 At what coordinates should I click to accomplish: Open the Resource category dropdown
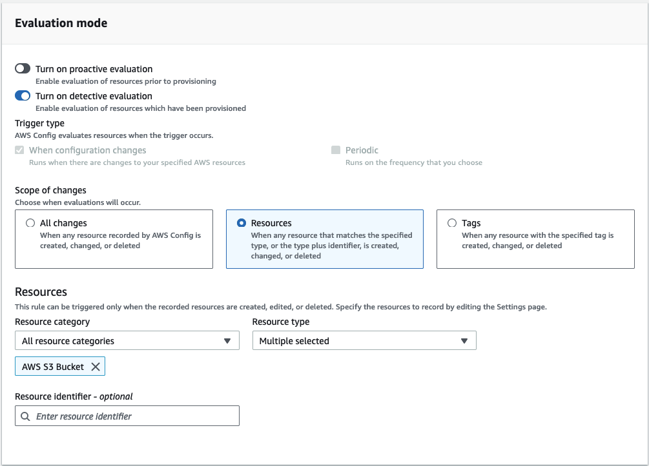pyautogui.click(x=127, y=340)
